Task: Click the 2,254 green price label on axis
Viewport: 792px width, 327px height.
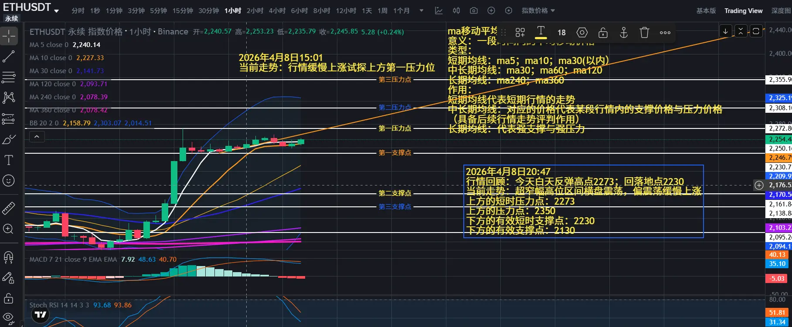Action: tap(779, 139)
